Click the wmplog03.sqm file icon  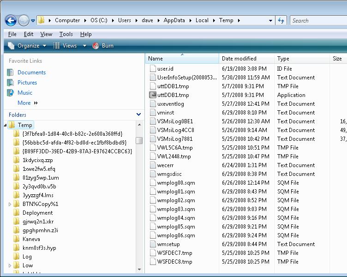click(153, 209)
